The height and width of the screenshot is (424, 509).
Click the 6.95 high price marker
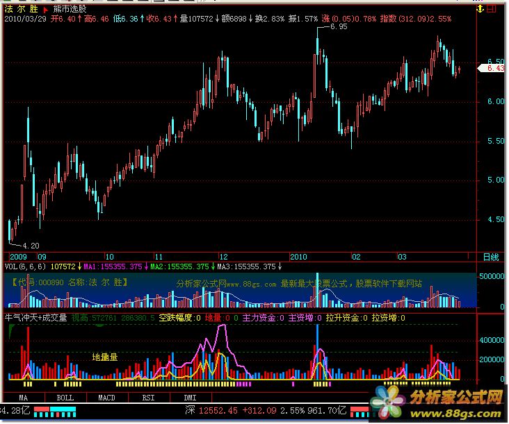click(x=338, y=26)
